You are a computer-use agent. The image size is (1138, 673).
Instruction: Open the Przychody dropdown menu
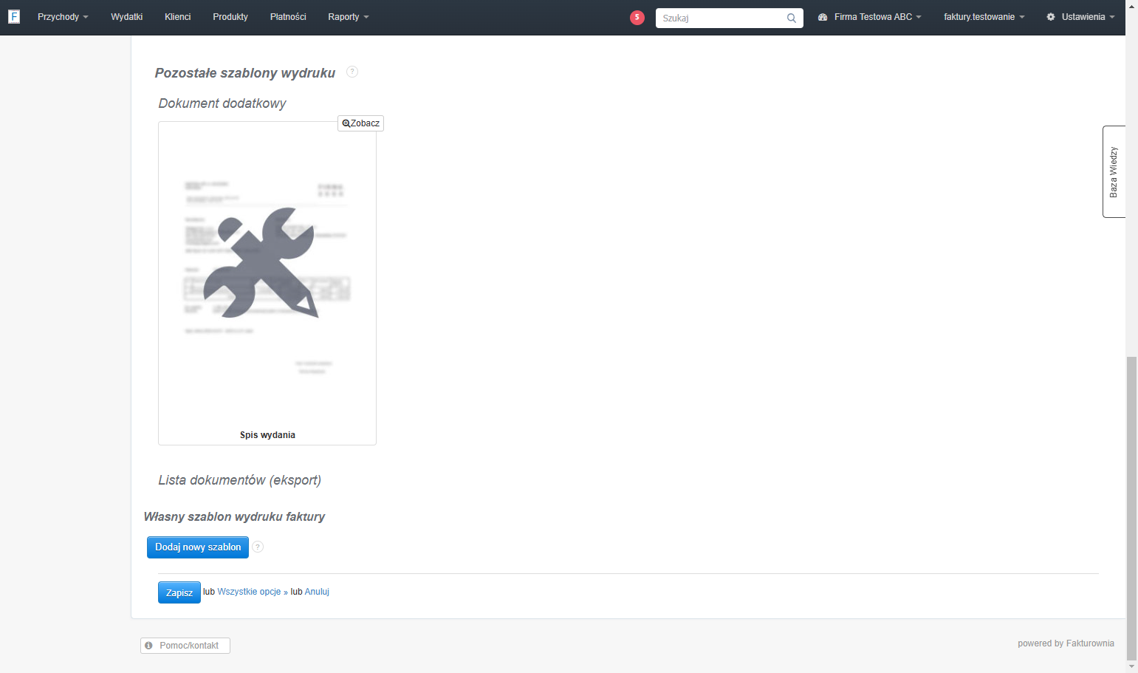[x=63, y=17]
